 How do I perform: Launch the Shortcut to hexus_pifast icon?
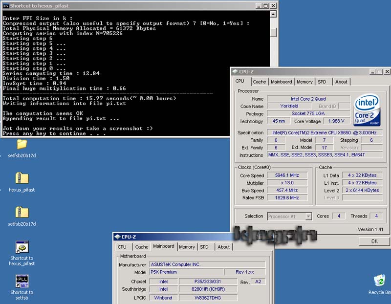coord(22,247)
